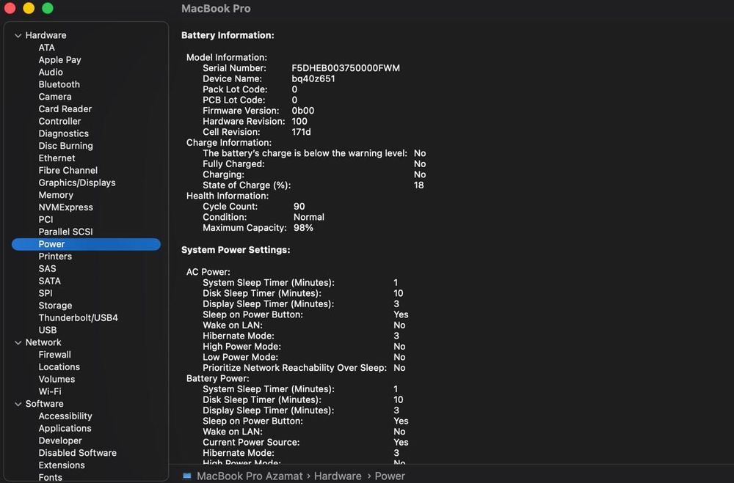Select Fonts under Software
The width and height of the screenshot is (734, 483).
[50, 477]
